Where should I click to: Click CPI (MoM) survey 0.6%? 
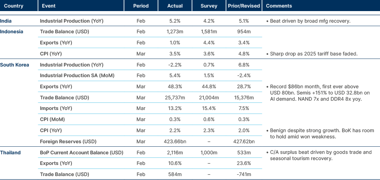[209, 120]
